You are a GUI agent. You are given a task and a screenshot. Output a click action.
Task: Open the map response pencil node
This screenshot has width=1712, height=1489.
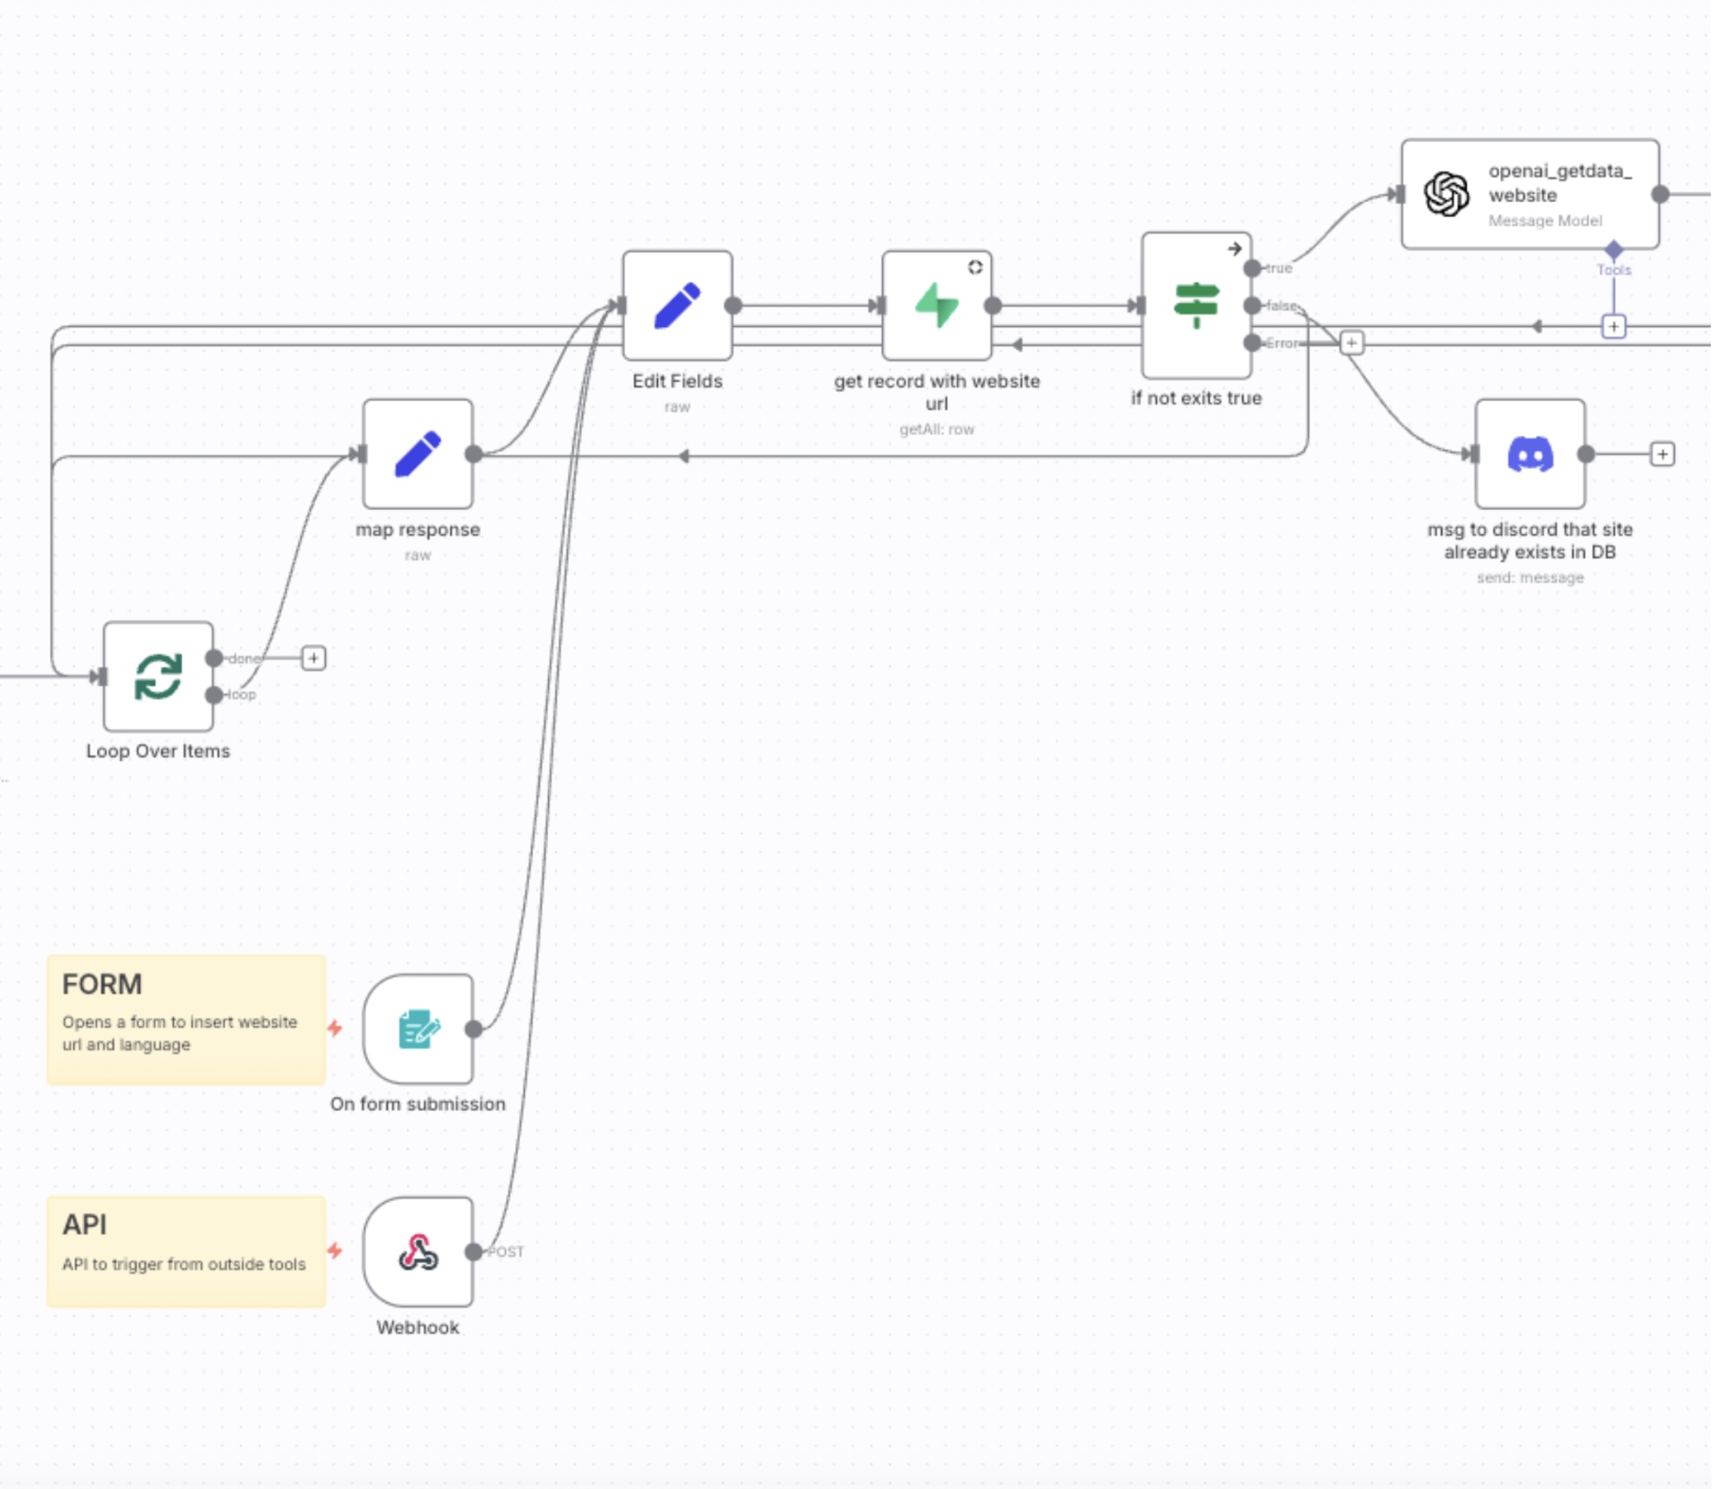[x=418, y=454]
